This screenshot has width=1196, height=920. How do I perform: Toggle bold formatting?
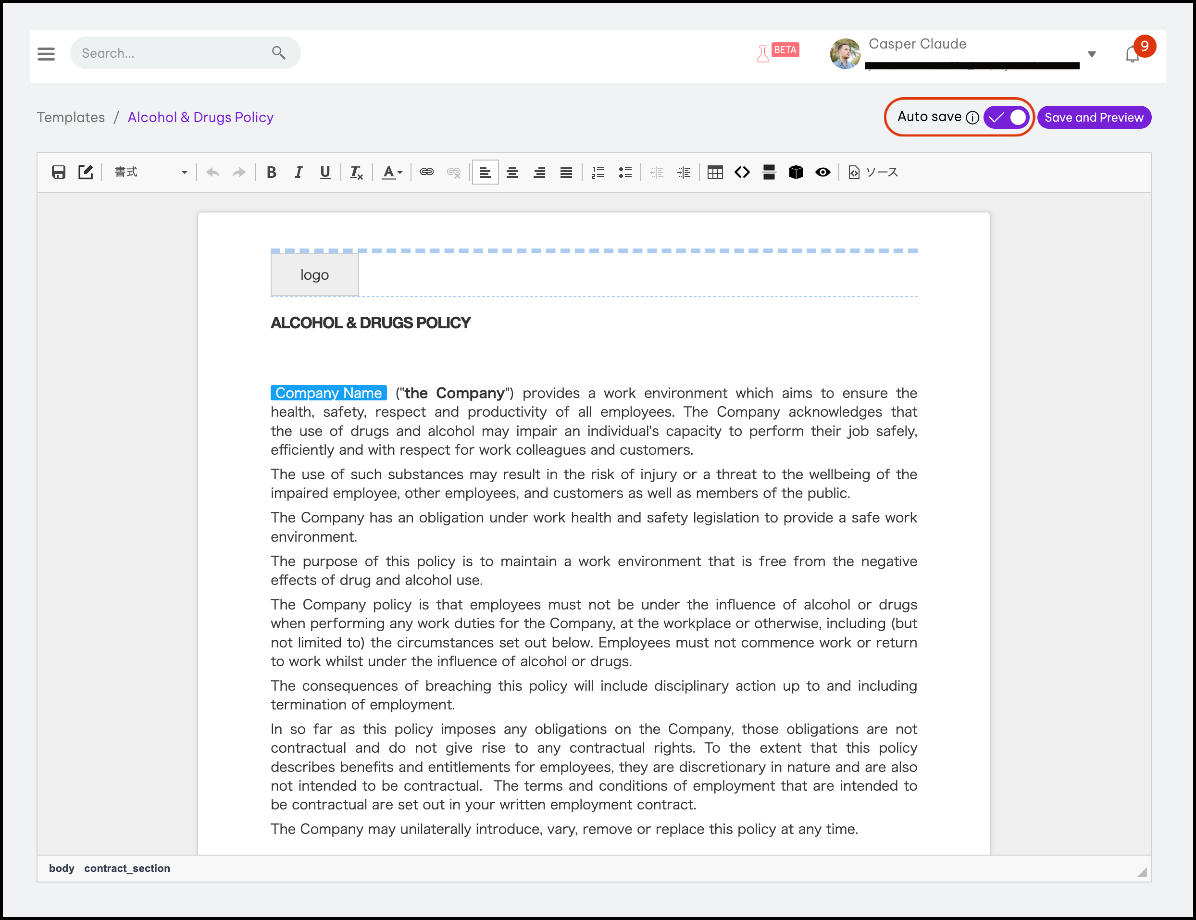pos(271,173)
